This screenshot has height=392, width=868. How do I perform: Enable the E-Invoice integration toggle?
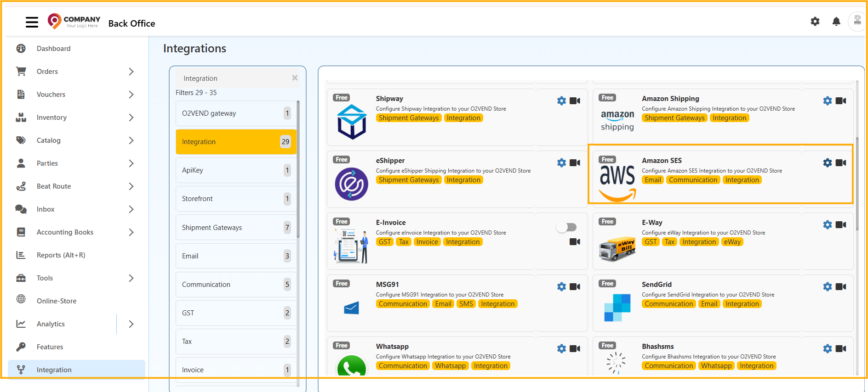tap(566, 227)
